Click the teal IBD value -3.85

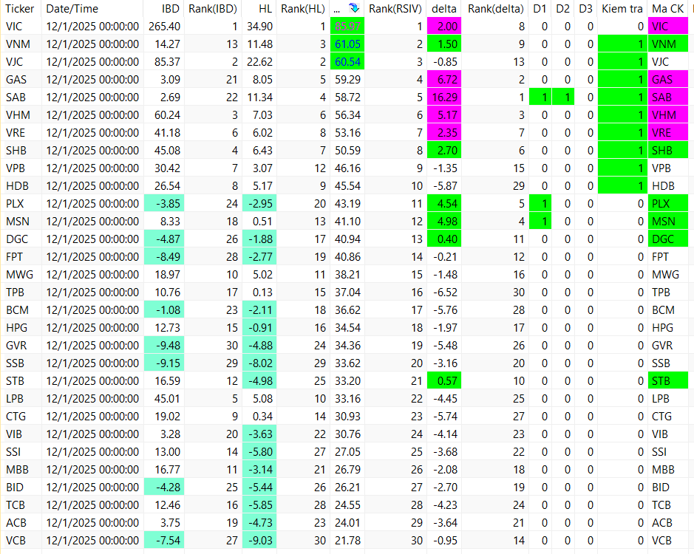pyautogui.click(x=164, y=204)
